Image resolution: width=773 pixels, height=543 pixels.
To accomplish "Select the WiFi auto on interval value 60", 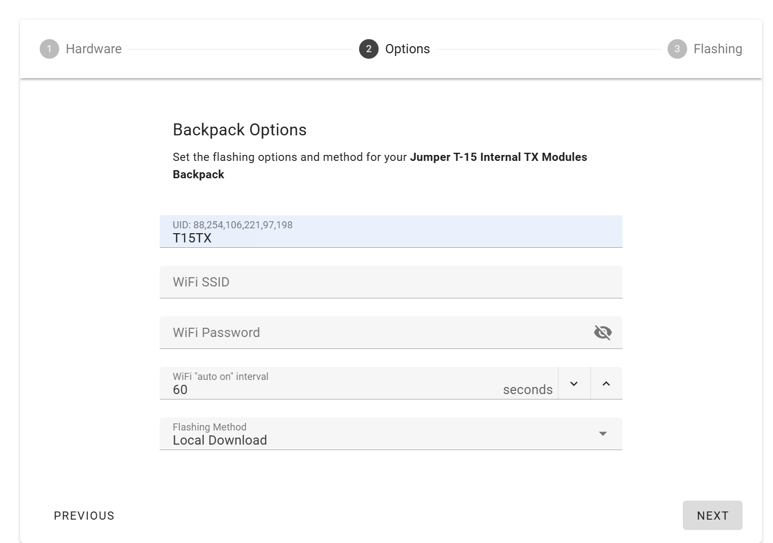I will (180, 390).
